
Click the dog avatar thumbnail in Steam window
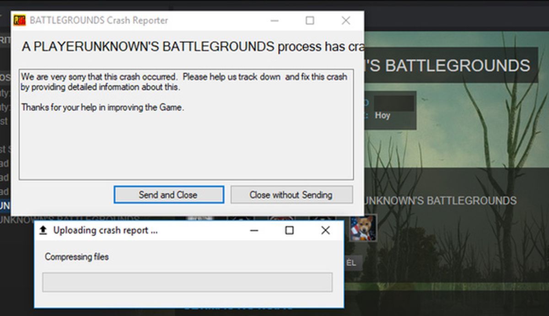363,228
